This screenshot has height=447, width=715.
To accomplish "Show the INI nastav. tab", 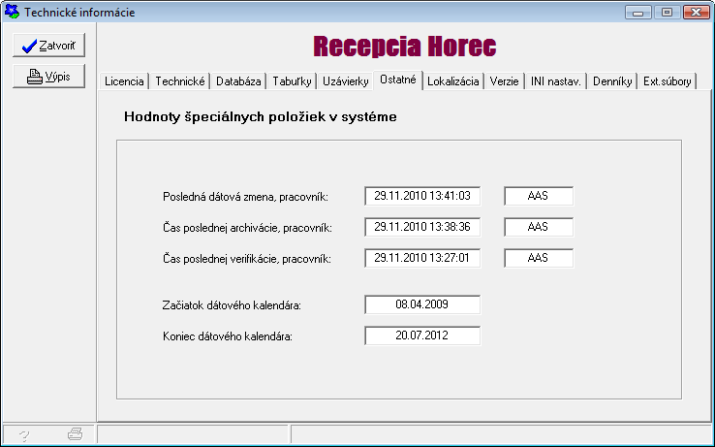I will point(555,82).
